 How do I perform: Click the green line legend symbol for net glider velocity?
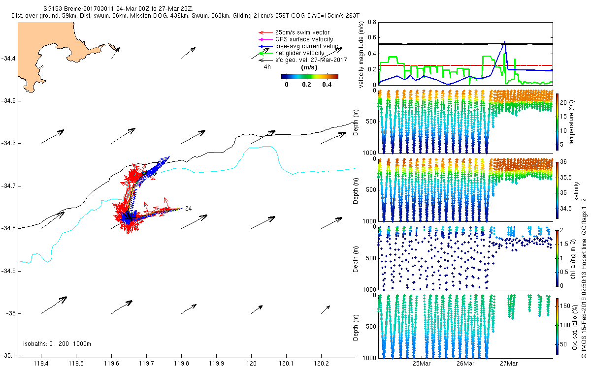click(x=265, y=53)
